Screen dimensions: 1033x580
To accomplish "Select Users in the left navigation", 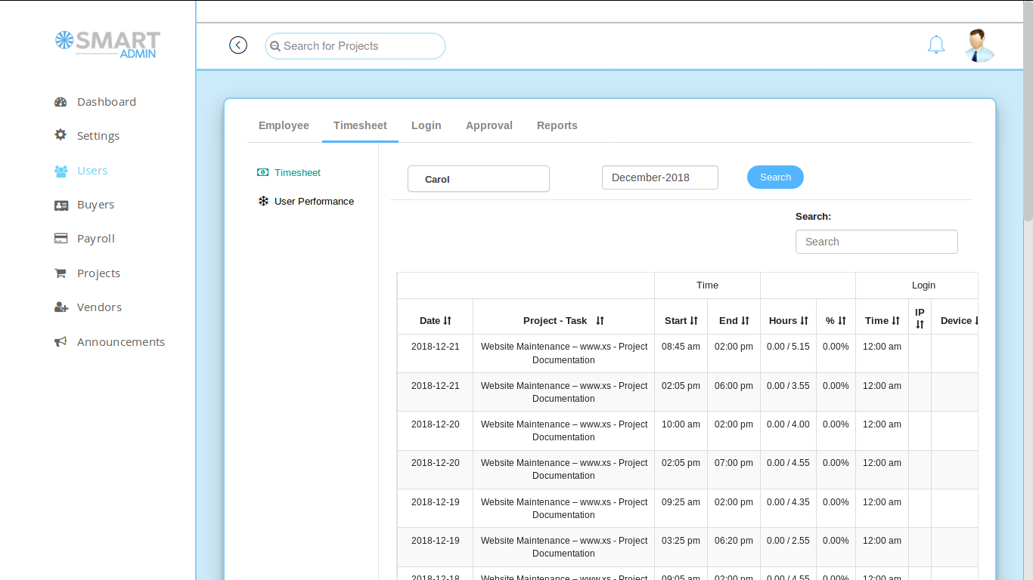I will coord(92,171).
